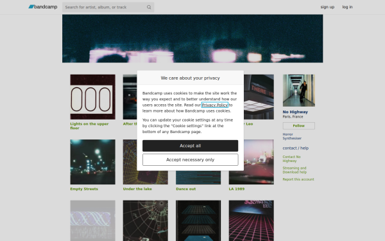Open the album with pink neon grid cover
The width and height of the screenshot is (385, 241).
(251, 220)
